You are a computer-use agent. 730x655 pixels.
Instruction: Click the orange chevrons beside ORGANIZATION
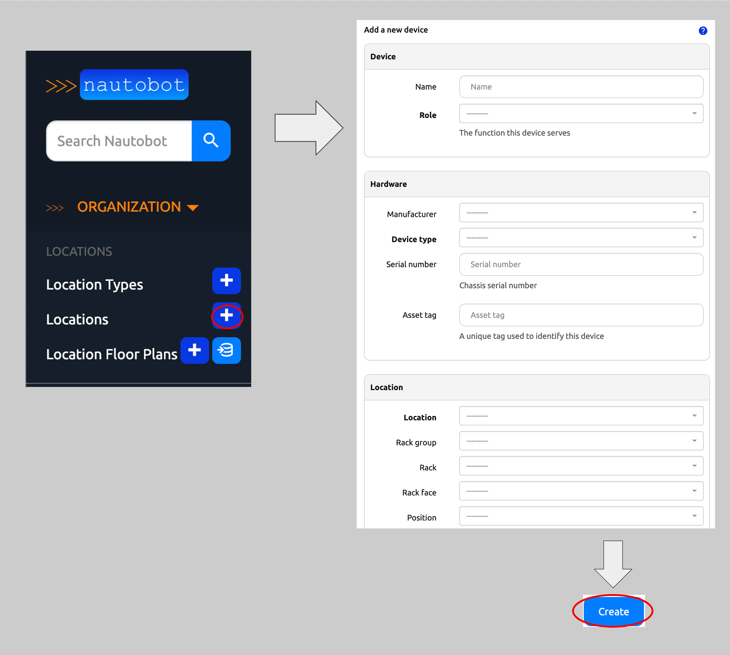(55, 207)
